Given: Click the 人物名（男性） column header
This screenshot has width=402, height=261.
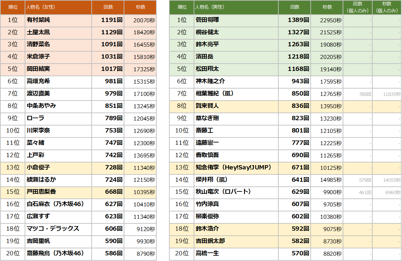Looking at the screenshot, I should 236,7.
